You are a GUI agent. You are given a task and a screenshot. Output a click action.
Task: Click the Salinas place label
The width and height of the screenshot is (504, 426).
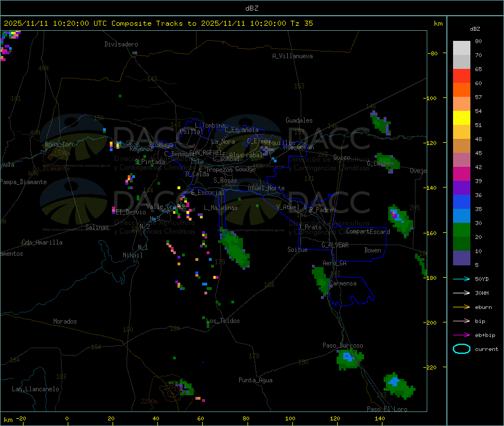coord(97,227)
